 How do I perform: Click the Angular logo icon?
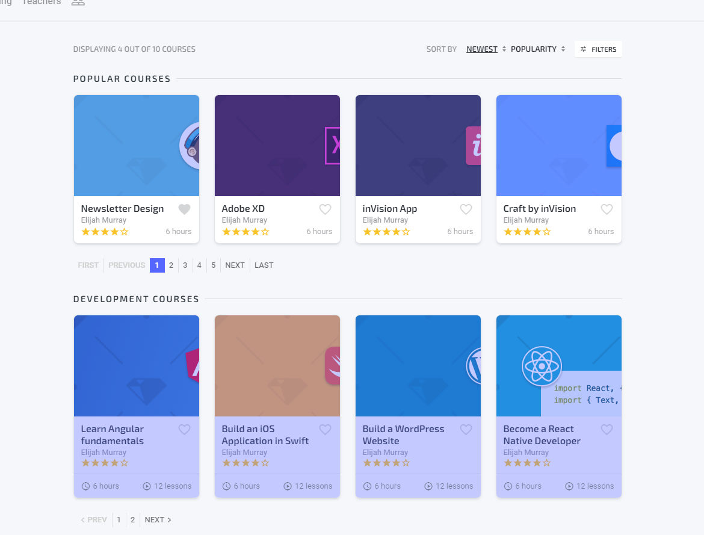(193, 365)
